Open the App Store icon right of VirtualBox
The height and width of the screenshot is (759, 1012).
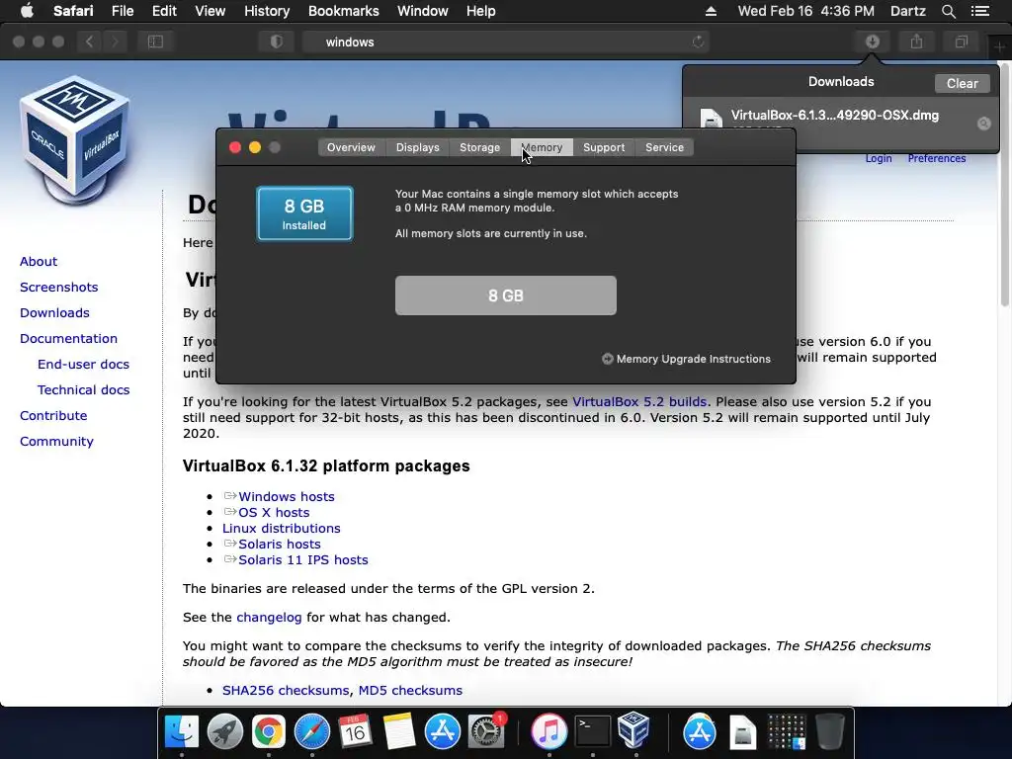[x=700, y=732]
